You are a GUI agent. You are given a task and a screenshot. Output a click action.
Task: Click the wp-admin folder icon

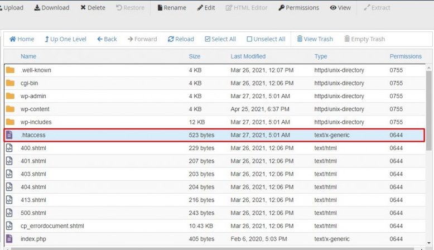[x=10, y=96]
